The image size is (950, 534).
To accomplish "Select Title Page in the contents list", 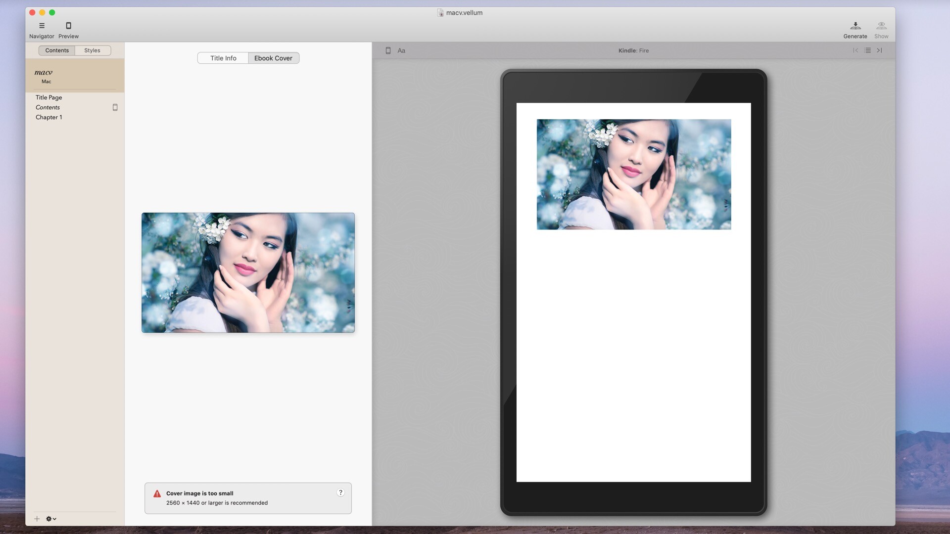I will (48, 97).
